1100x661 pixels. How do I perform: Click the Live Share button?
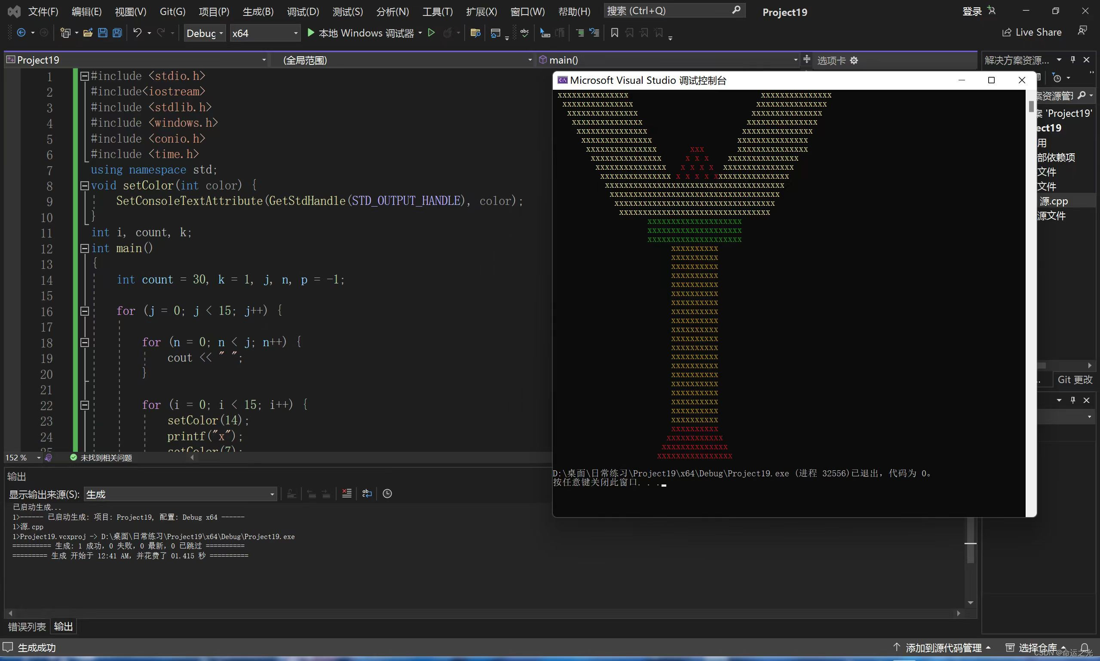[x=1032, y=32]
